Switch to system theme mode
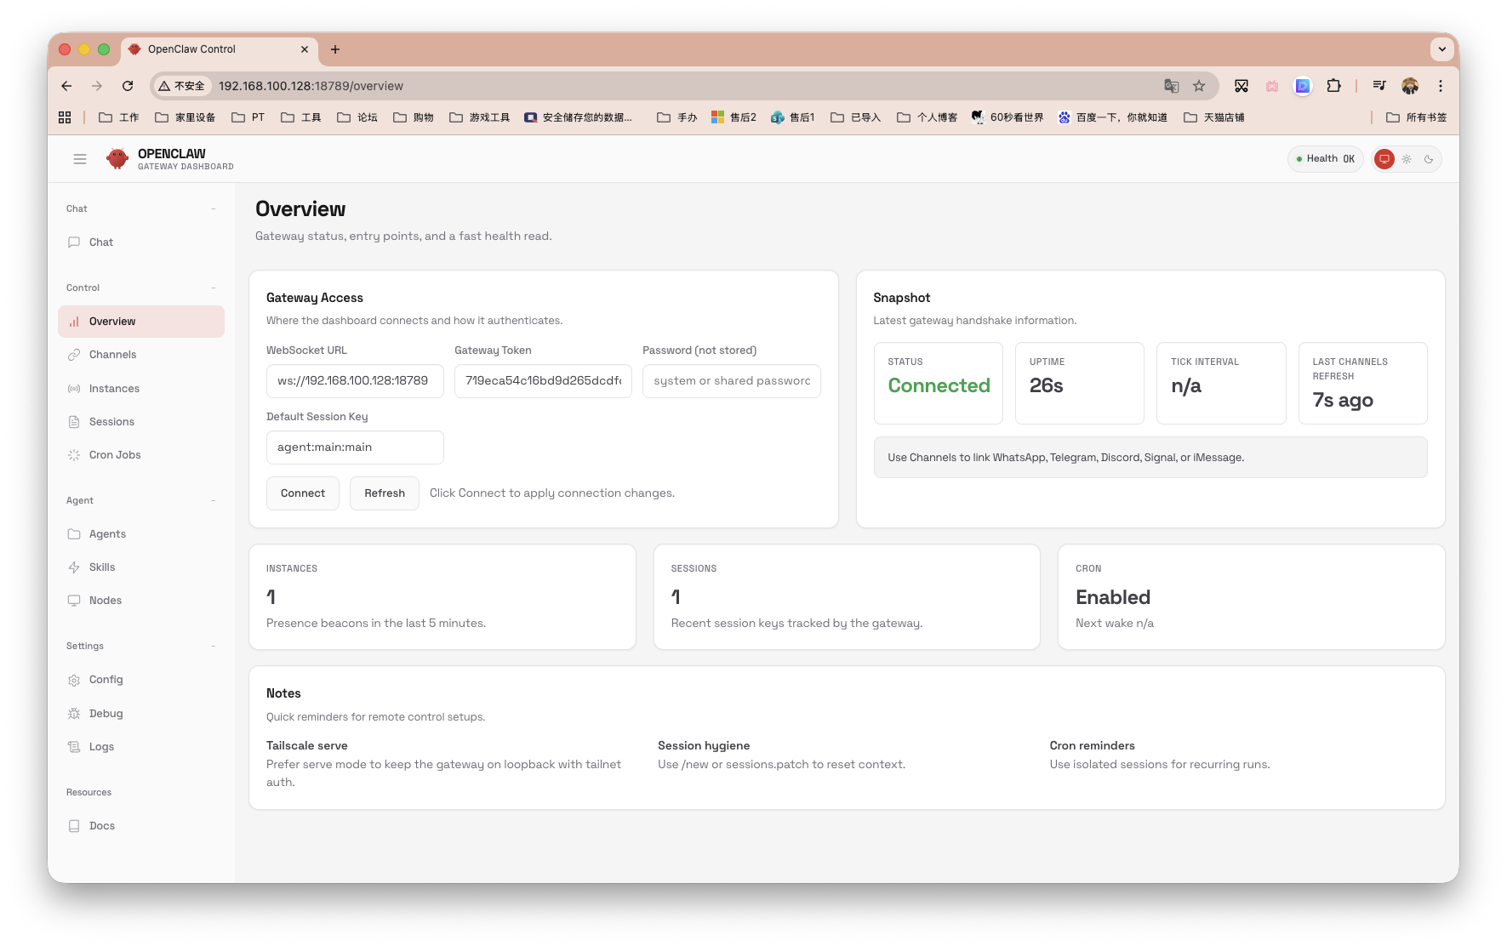Image resolution: width=1507 pixels, height=946 pixels. (1384, 159)
